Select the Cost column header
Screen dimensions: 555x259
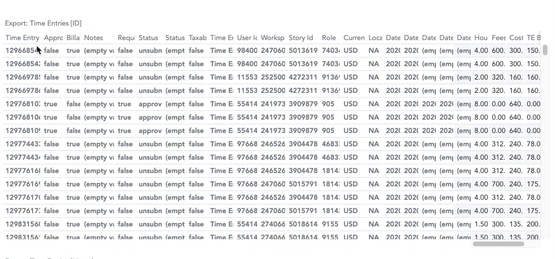(x=516, y=38)
